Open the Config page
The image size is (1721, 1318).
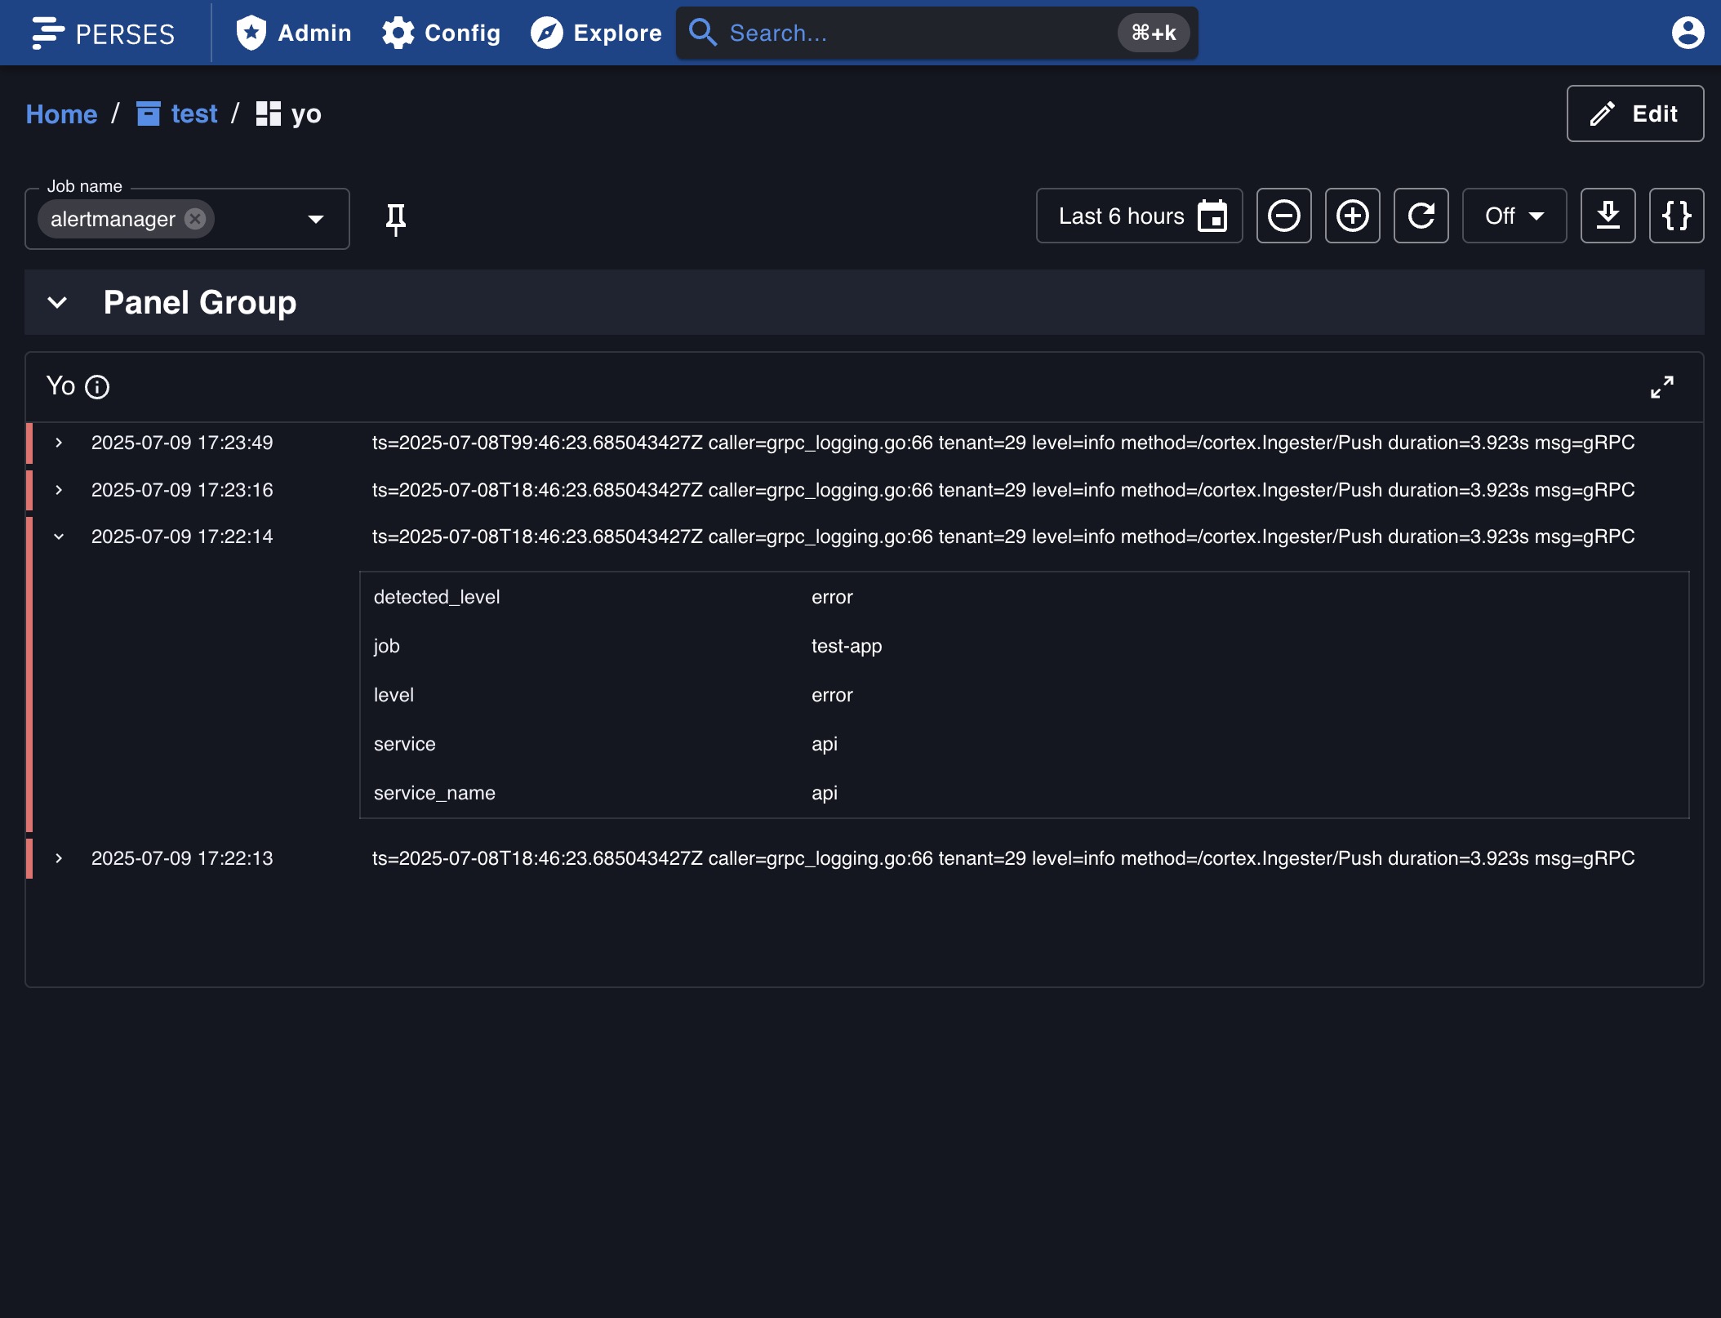tap(441, 33)
